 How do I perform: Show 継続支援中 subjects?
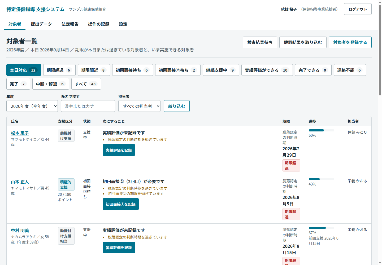point(221,70)
